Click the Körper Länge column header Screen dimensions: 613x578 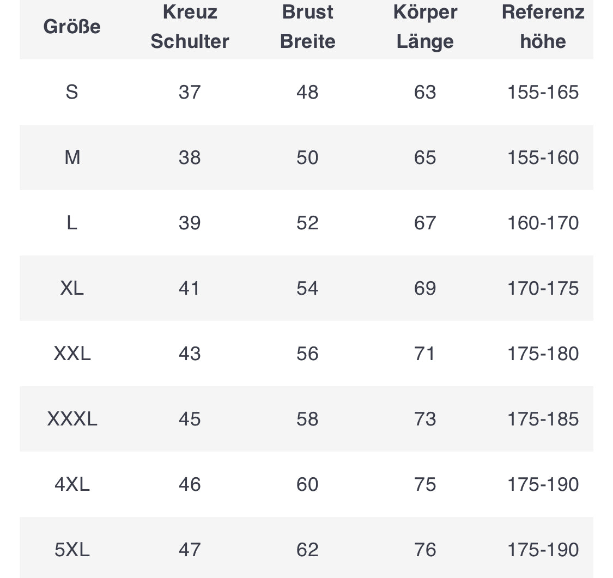[425, 27]
